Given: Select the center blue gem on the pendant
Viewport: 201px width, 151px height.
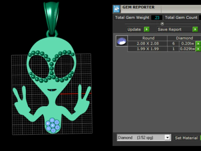Looking at the screenshot, I should tap(53, 125).
